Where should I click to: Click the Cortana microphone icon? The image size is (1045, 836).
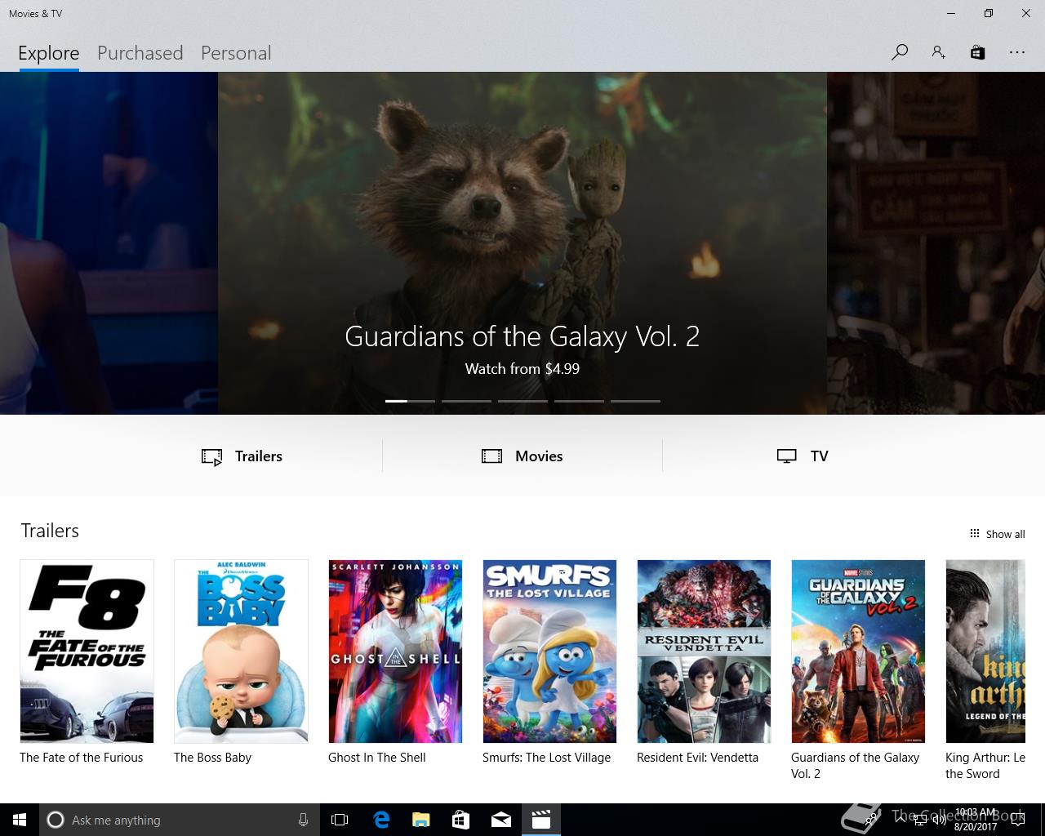[303, 820]
